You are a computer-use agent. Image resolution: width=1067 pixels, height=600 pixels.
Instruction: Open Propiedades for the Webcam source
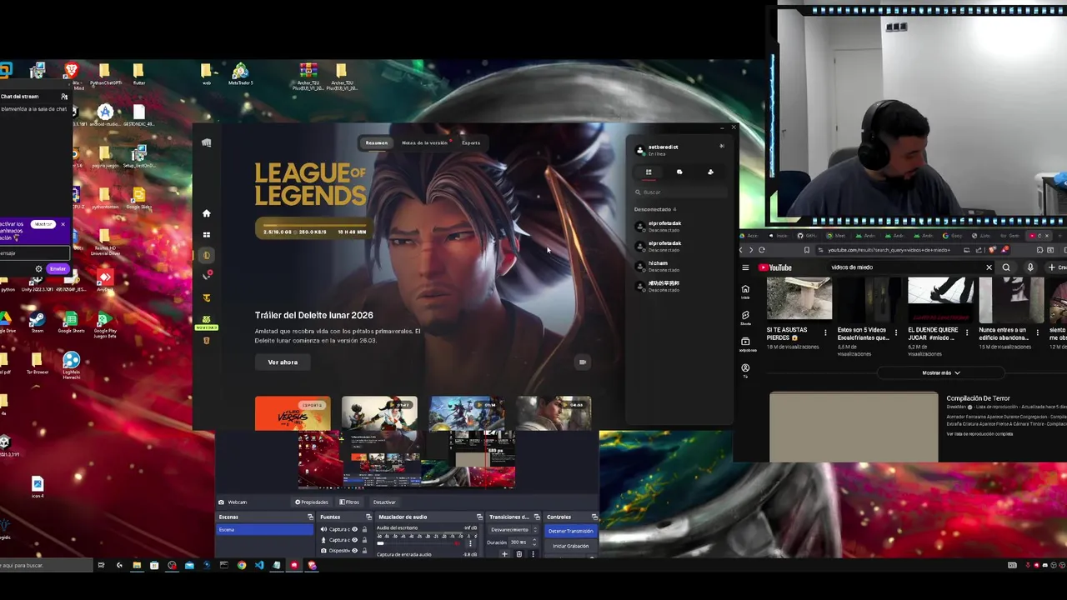click(312, 502)
